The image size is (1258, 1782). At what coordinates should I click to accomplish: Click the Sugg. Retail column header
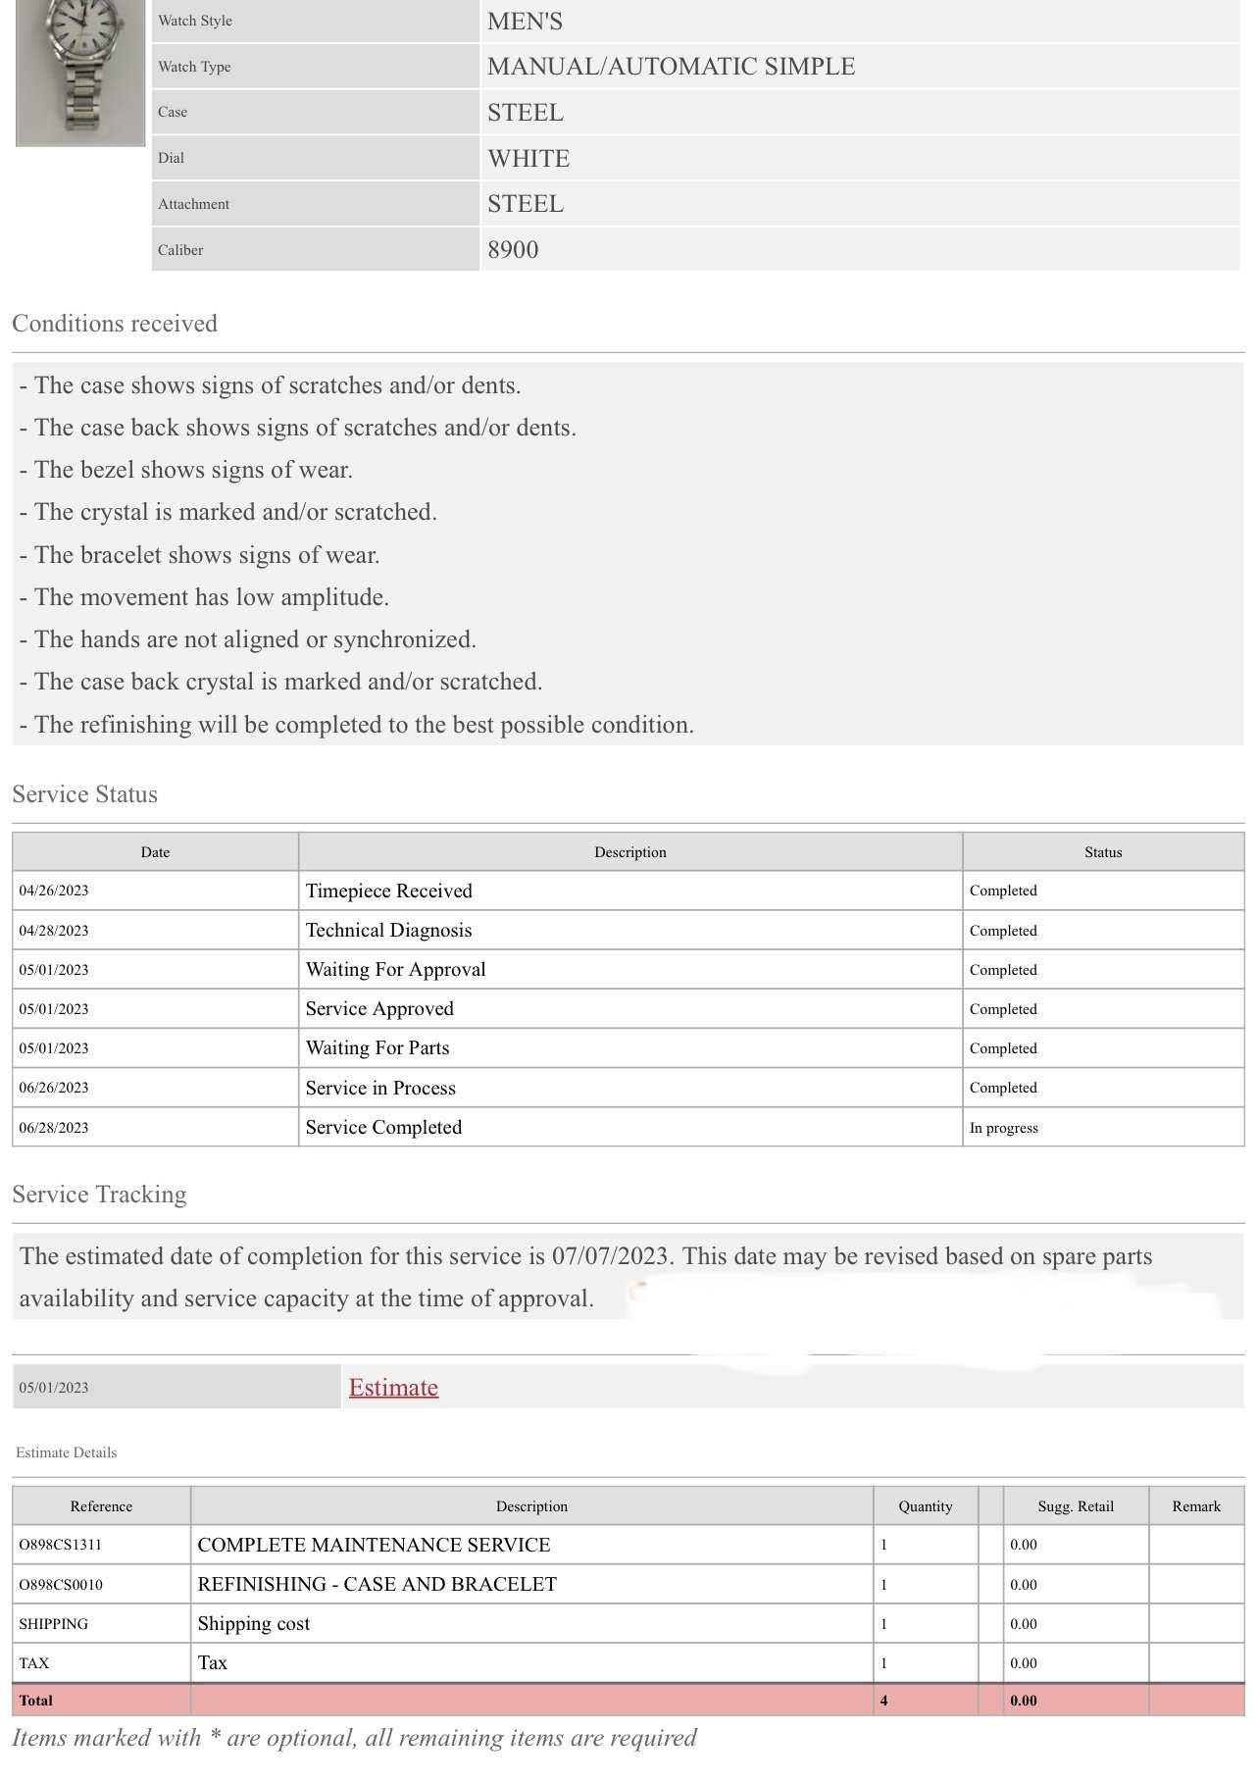click(x=1076, y=1506)
